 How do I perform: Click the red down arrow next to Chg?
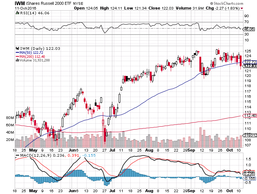(x=242, y=8)
